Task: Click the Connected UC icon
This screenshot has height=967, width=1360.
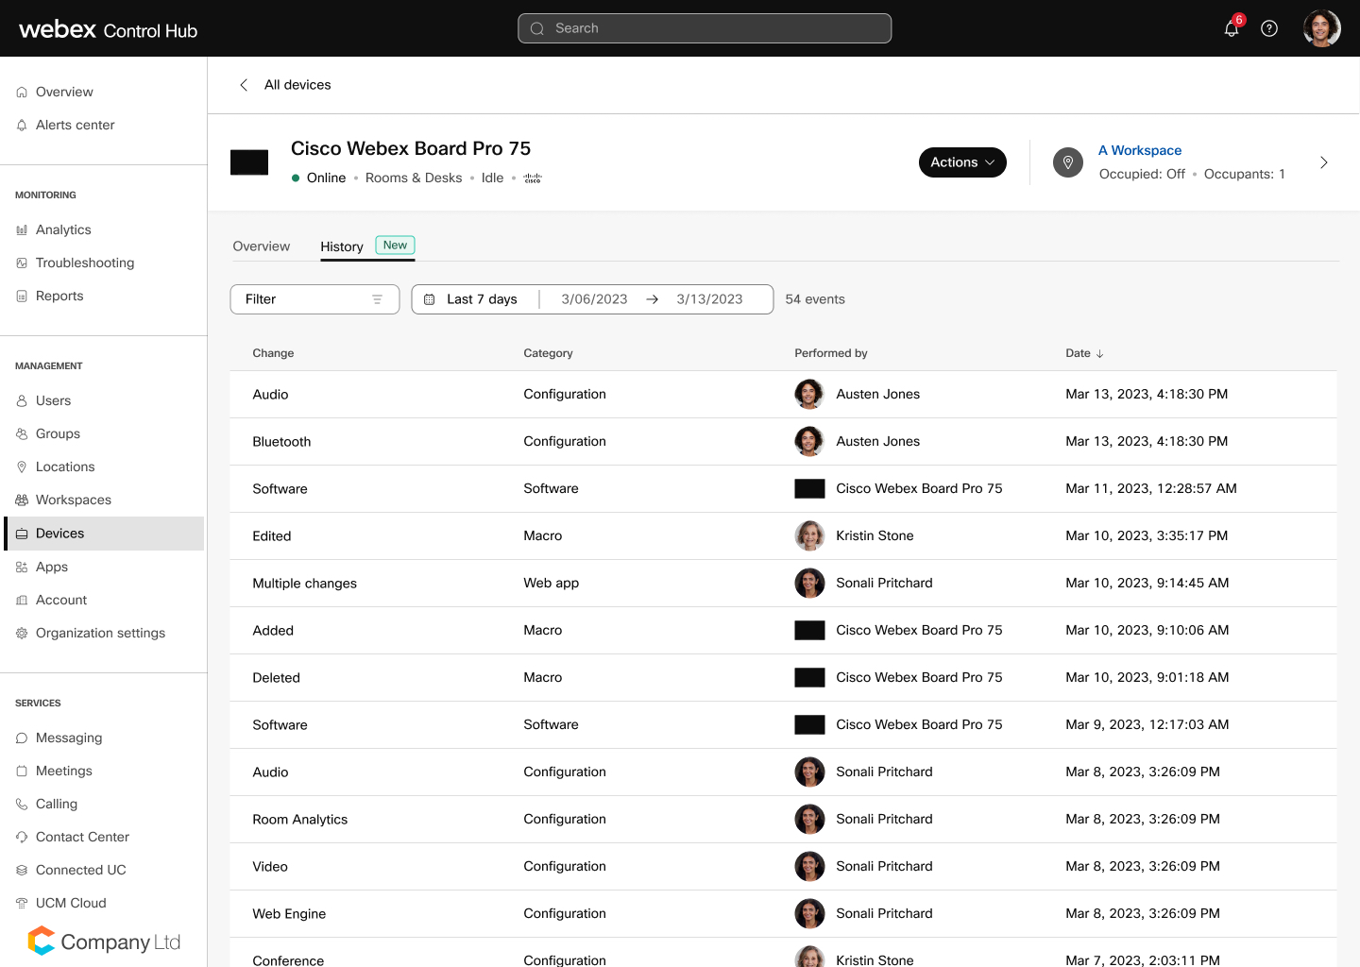Action: click(x=22, y=870)
